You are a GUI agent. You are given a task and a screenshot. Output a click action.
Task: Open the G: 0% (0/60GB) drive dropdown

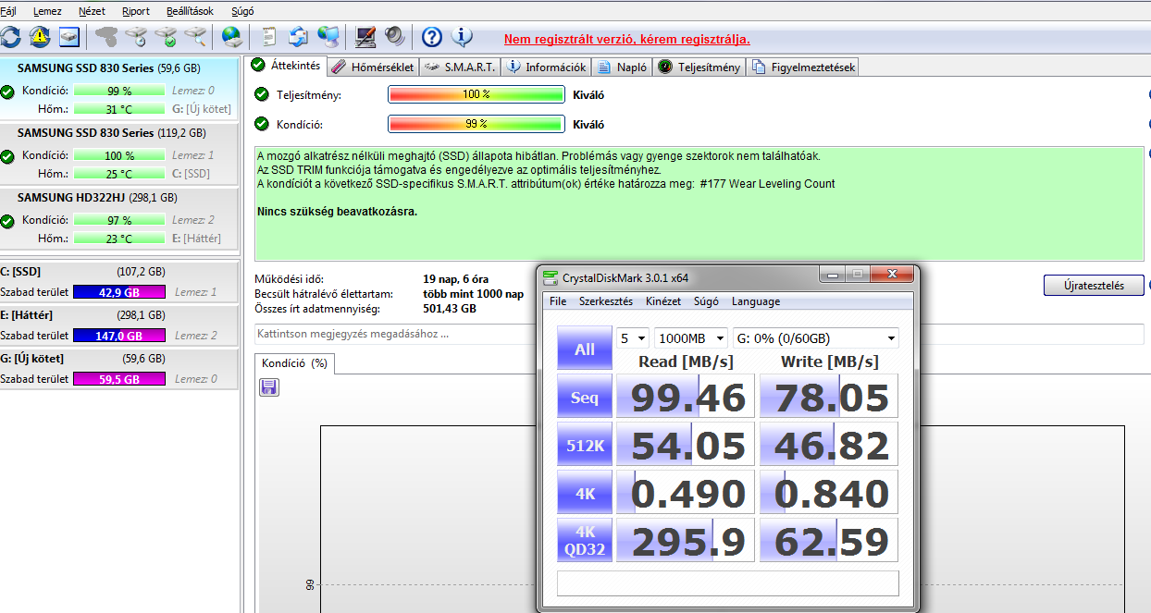[x=815, y=338]
